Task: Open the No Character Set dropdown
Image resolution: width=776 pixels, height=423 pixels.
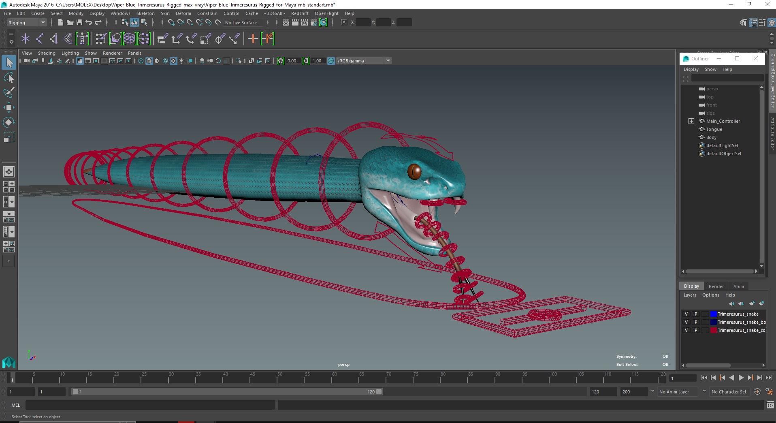Action: (729, 392)
